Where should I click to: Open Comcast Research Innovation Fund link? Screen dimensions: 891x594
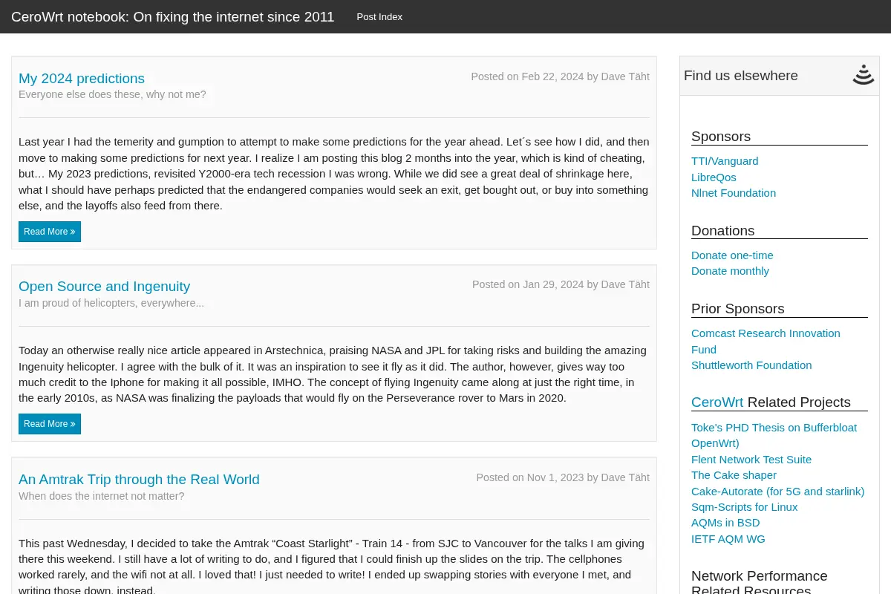coord(766,341)
